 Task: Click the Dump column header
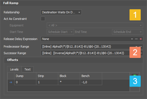tap(25, 76)
